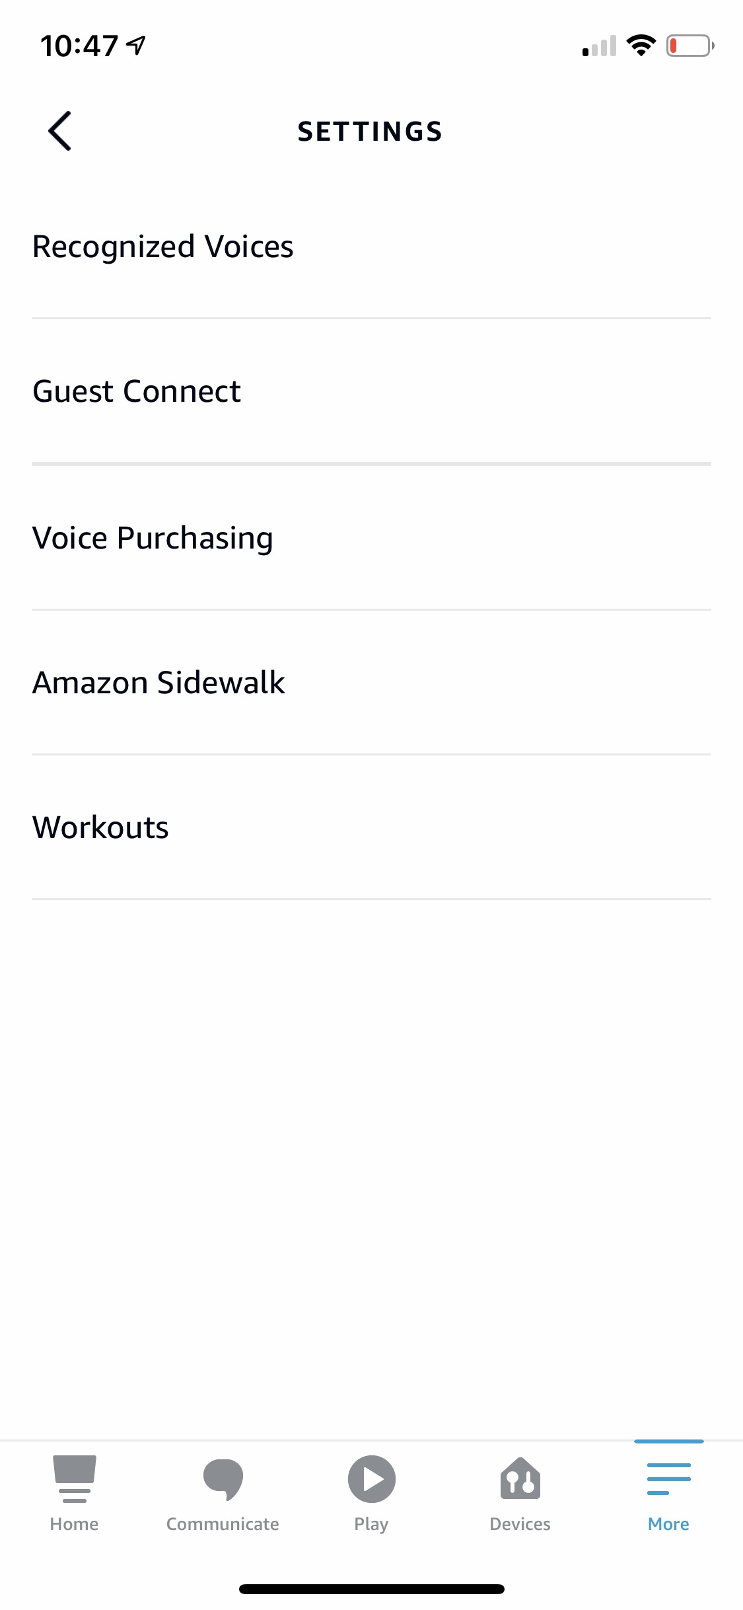This screenshot has width=743, height=1610.
Task: Select Voice Purchasing option
Action: coord(153,537)
